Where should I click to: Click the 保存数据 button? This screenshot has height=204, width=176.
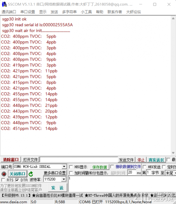(x=100, y=167)
